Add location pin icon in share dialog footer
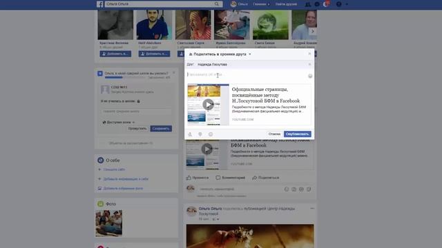Image resolution: width=442 pixels, height=248 pixels. [200, 134]
